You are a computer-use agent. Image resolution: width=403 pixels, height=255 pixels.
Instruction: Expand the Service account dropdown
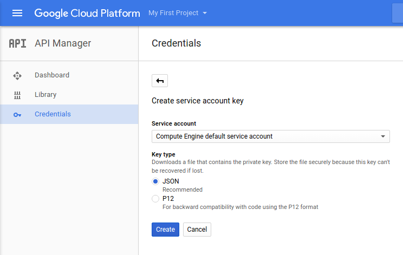click(271, 136)
